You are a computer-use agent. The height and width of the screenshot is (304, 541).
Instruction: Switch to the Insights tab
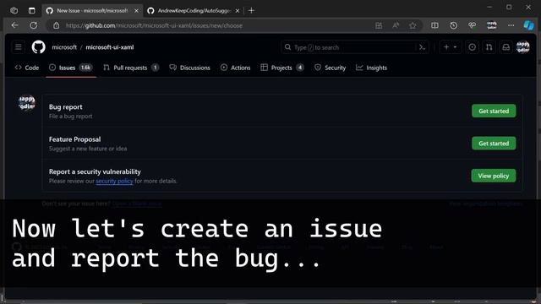pyautogui.click(x=372, y=68)
